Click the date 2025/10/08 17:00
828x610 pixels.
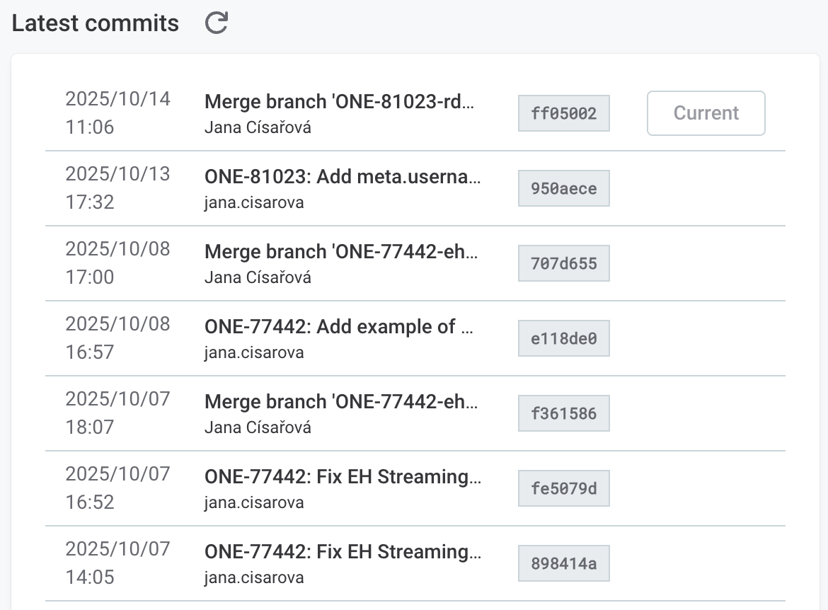[x=117, y=263]
